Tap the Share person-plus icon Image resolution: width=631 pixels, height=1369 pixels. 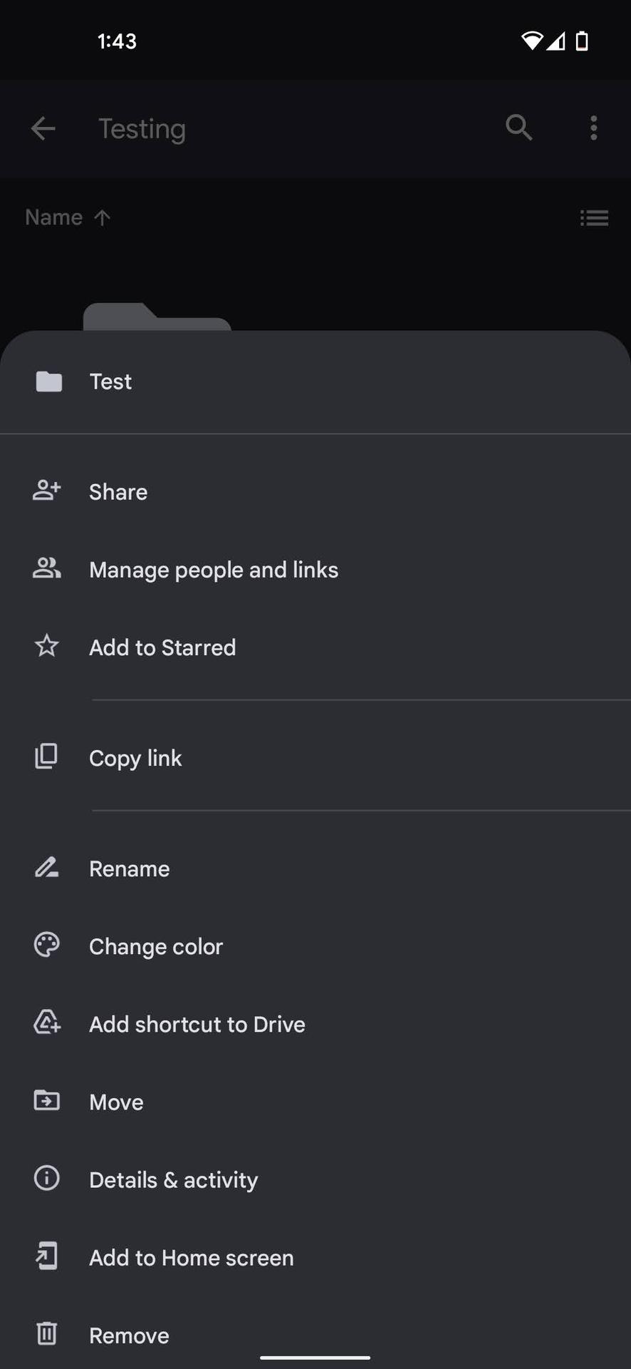pos(47,491)
